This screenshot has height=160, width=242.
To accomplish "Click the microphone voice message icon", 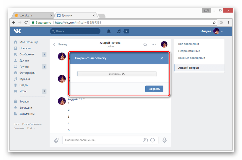I will pos(164,140).
